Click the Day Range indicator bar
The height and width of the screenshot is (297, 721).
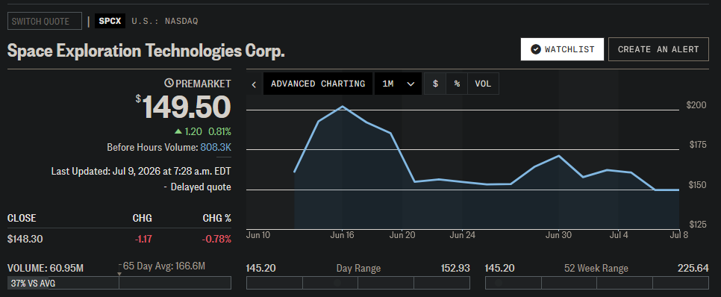click(358, 284)
